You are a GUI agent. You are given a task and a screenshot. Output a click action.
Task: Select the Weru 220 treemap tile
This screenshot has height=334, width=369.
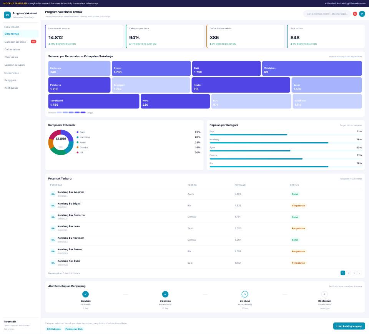click(175, 101)
